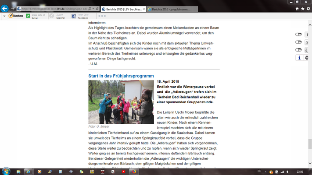Click the 23:50 taskbar clock
The width and height of the screenshot is (312, 175).
point(300,172)
